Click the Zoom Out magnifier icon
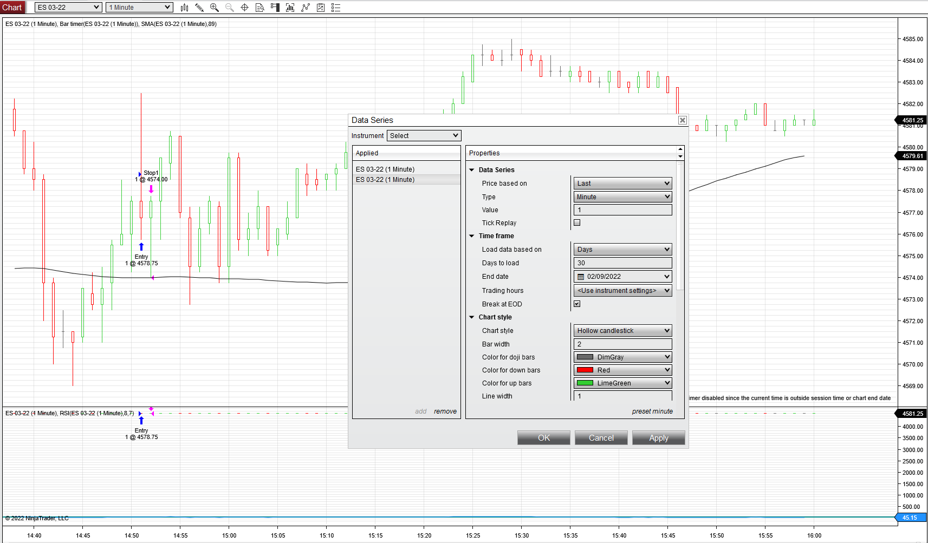 (x=230, y=8)
